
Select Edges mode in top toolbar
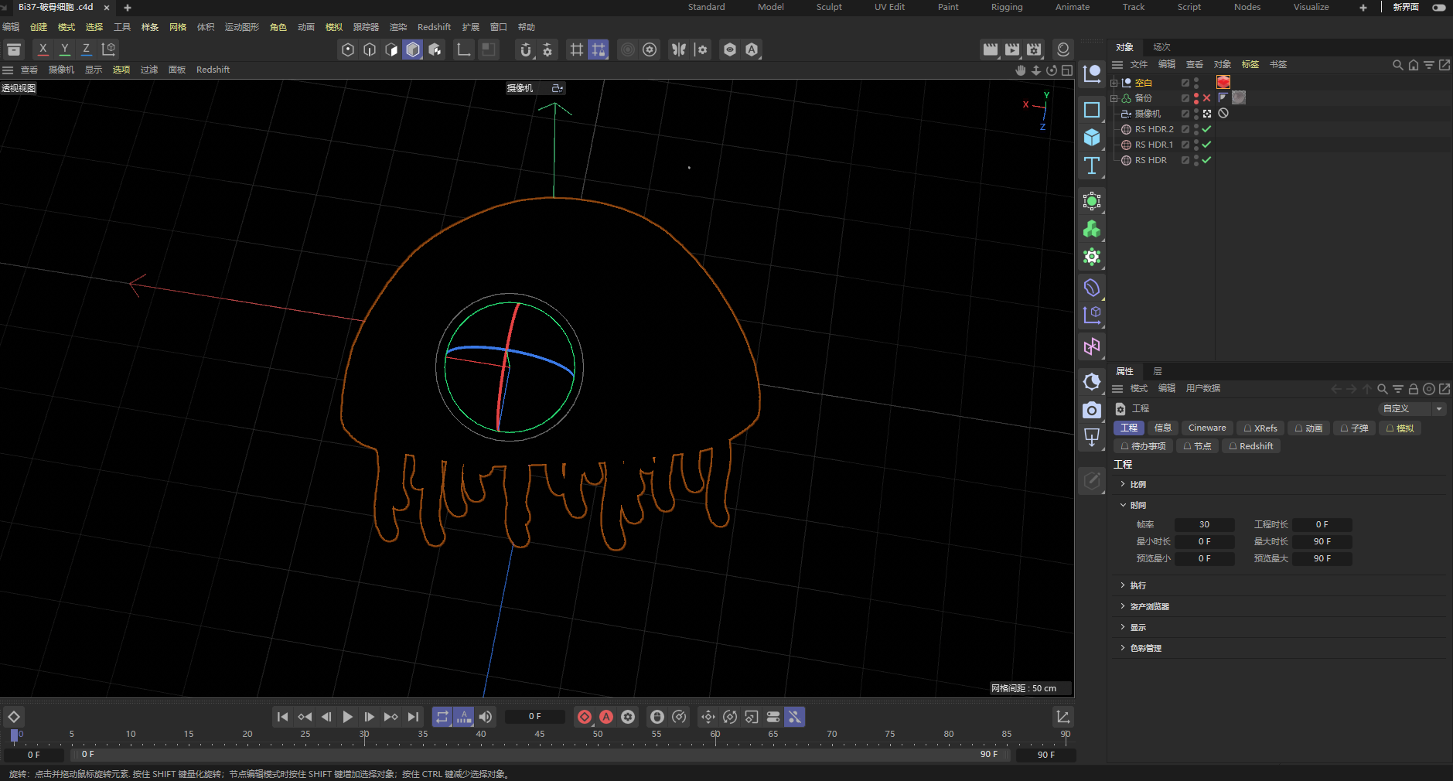coord(370,50)
